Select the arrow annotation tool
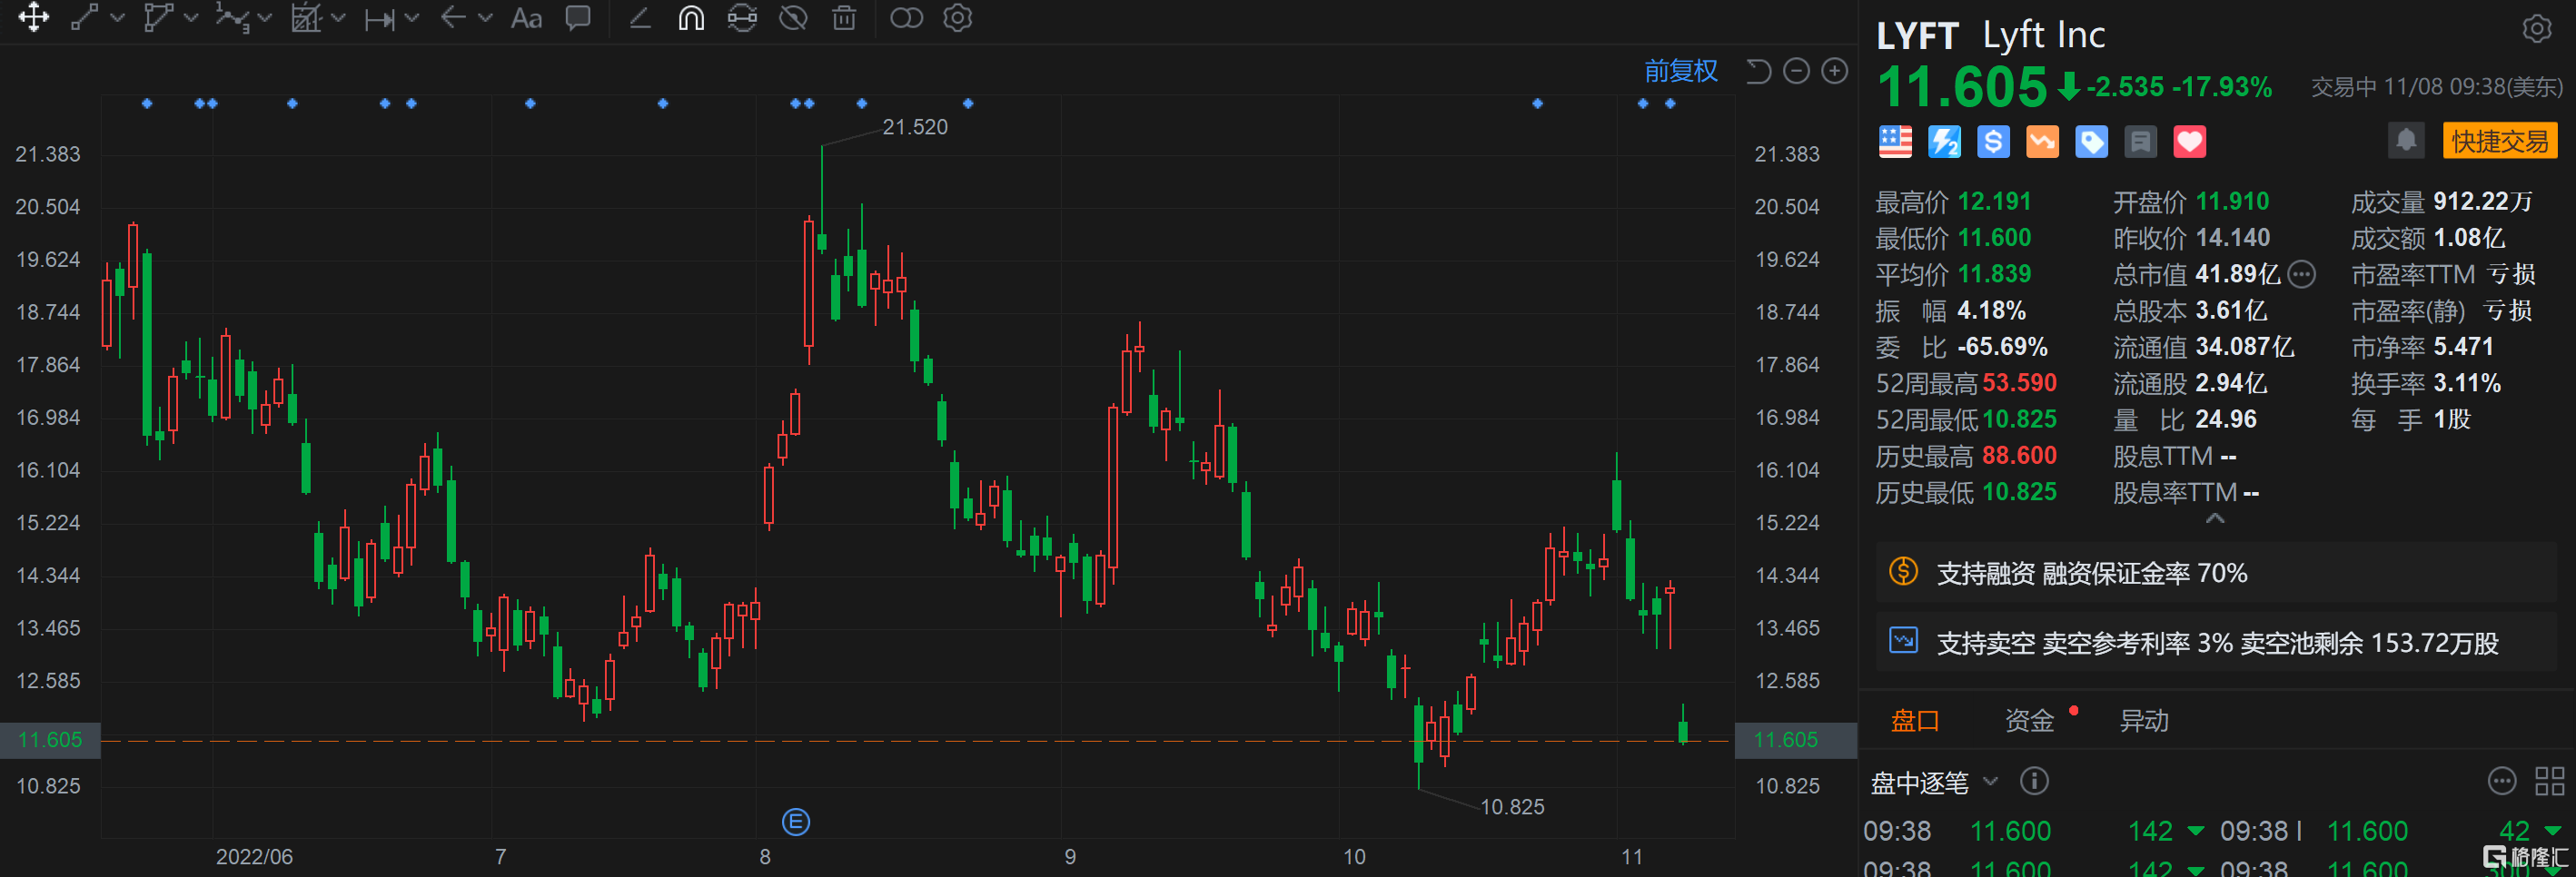This screenshot has width=2576, height=877. (x=453, y=17)
